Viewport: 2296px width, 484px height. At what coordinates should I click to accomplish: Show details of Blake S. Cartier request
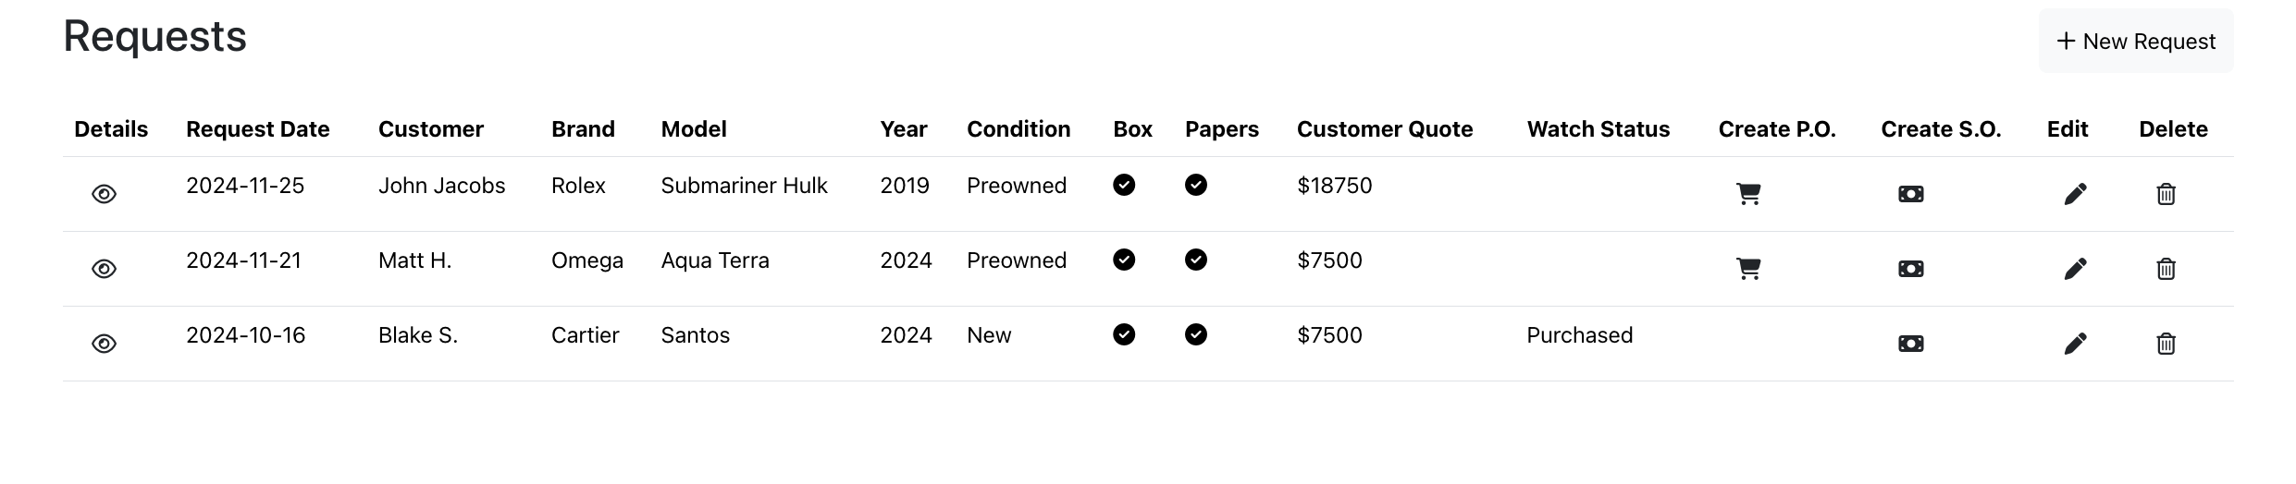[105, 344]
